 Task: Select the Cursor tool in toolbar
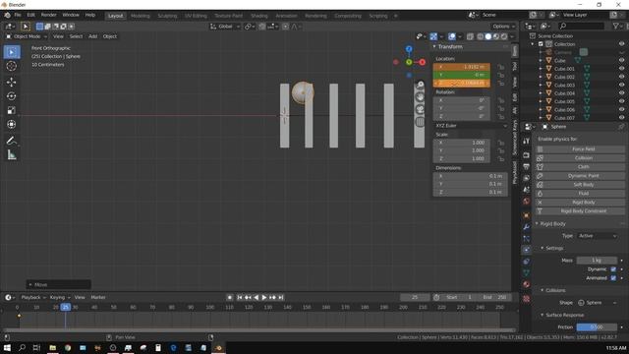pos(12,66)
